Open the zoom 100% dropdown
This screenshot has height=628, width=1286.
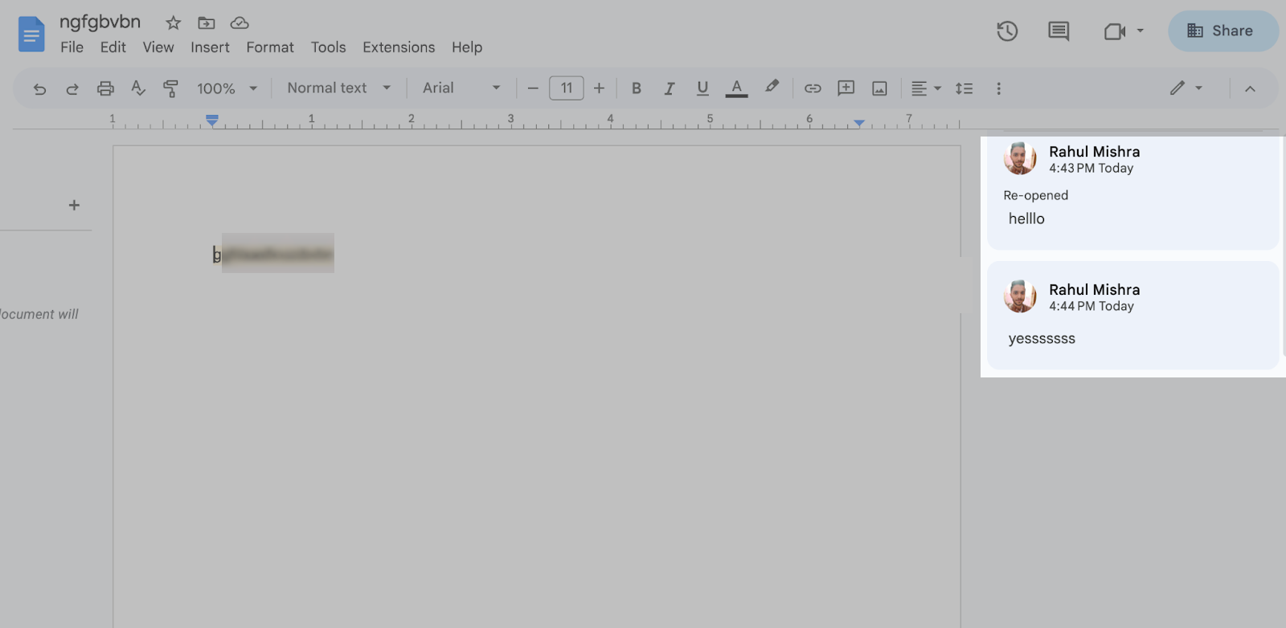[227, 88]
